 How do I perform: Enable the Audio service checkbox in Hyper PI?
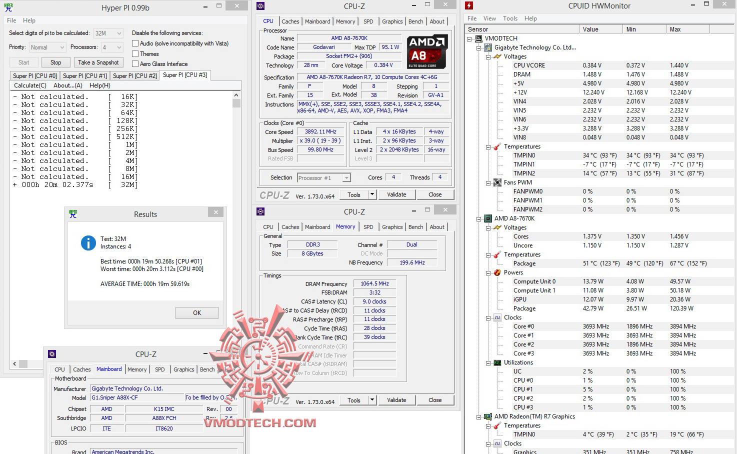[x=135, y=43]
